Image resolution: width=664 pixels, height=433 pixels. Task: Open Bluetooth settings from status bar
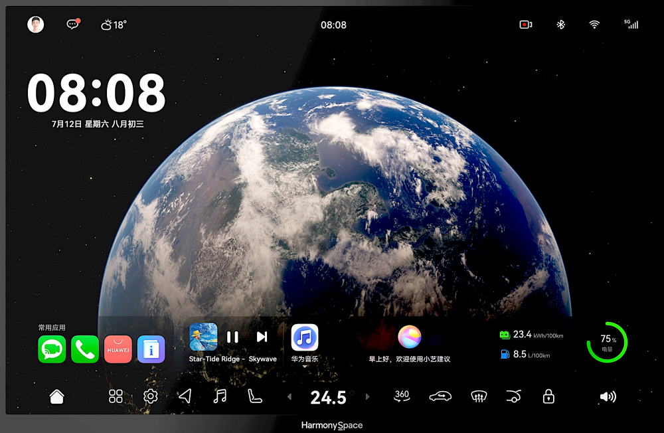point(560,25)
